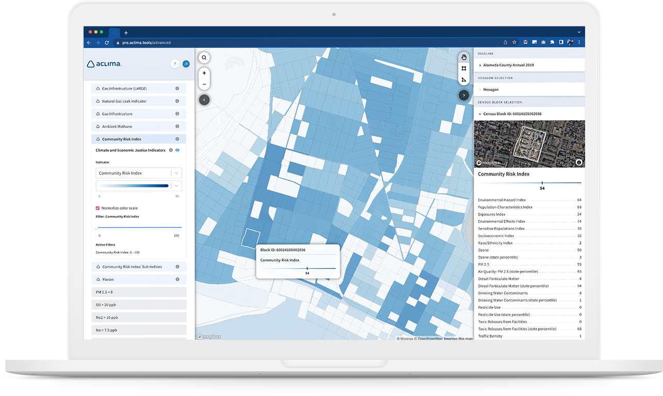Click the O3 > 20 ppb button

[138, 305]
